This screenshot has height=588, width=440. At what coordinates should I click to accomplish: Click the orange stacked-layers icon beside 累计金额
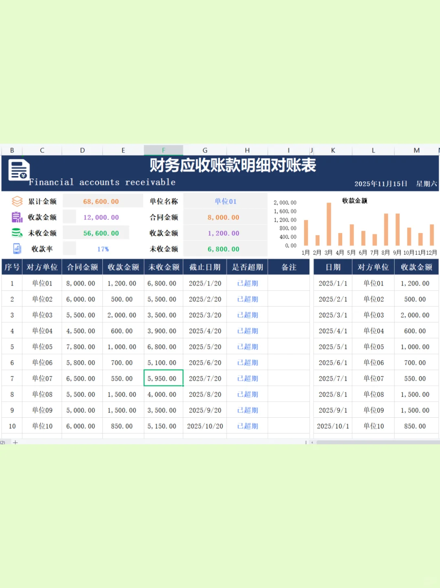coord(17,201)
